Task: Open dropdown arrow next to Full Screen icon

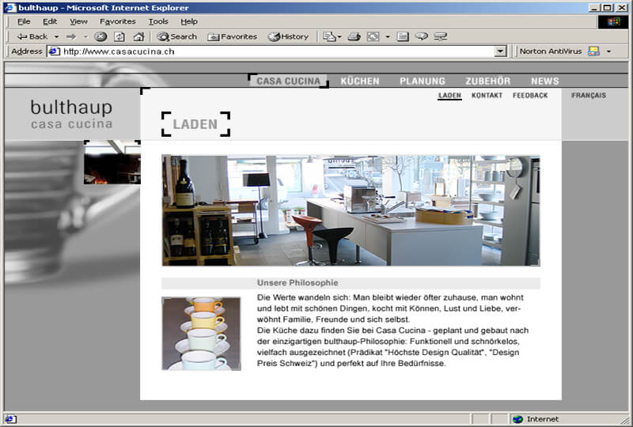Action: 388,36
